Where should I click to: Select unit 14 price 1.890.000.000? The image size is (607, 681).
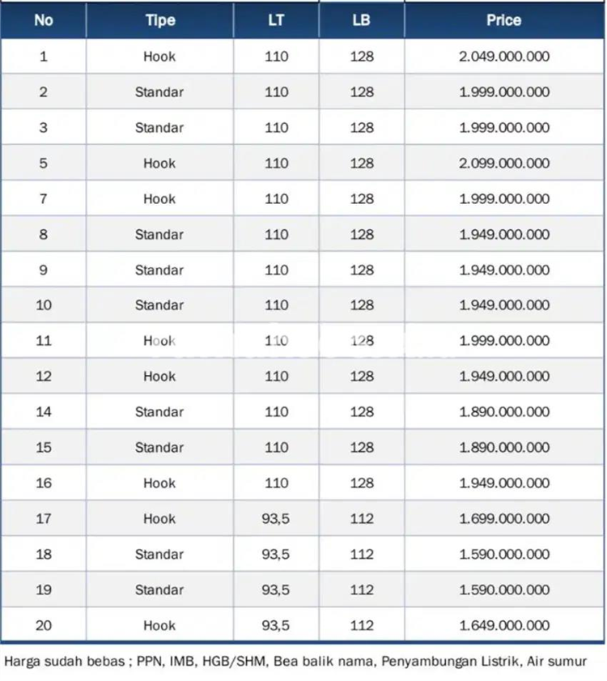[x=504, y=411]
